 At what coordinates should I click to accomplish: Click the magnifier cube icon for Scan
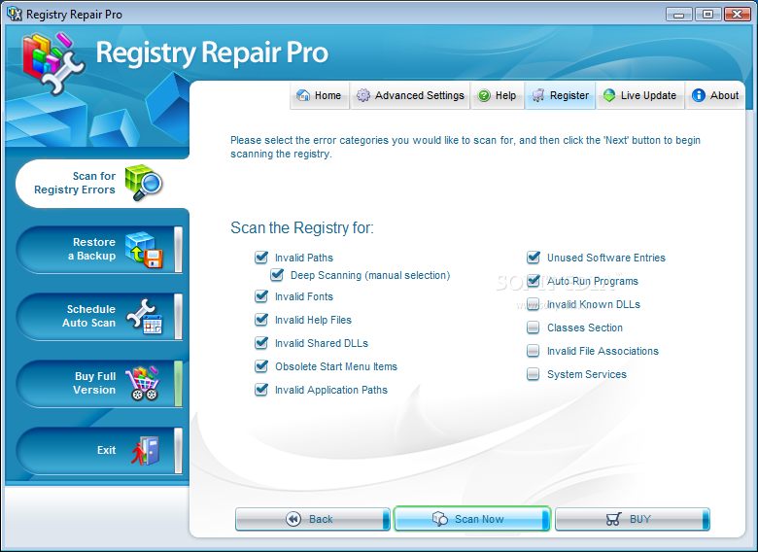(x=144, y=183)
